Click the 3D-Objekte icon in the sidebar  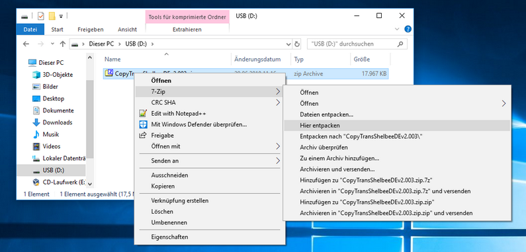36,75
